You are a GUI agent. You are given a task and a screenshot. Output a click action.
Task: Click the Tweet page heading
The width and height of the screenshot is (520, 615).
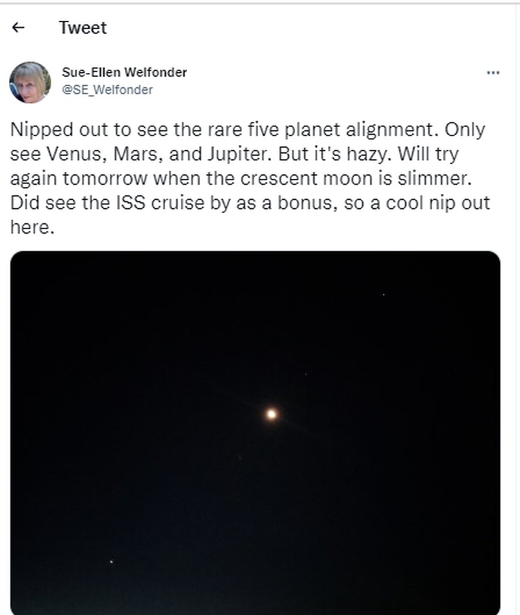pyautogui.click(x=83, y=27)
